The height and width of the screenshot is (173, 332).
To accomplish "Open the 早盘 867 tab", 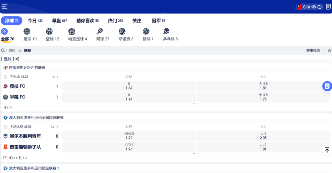I will click(60, 21).
